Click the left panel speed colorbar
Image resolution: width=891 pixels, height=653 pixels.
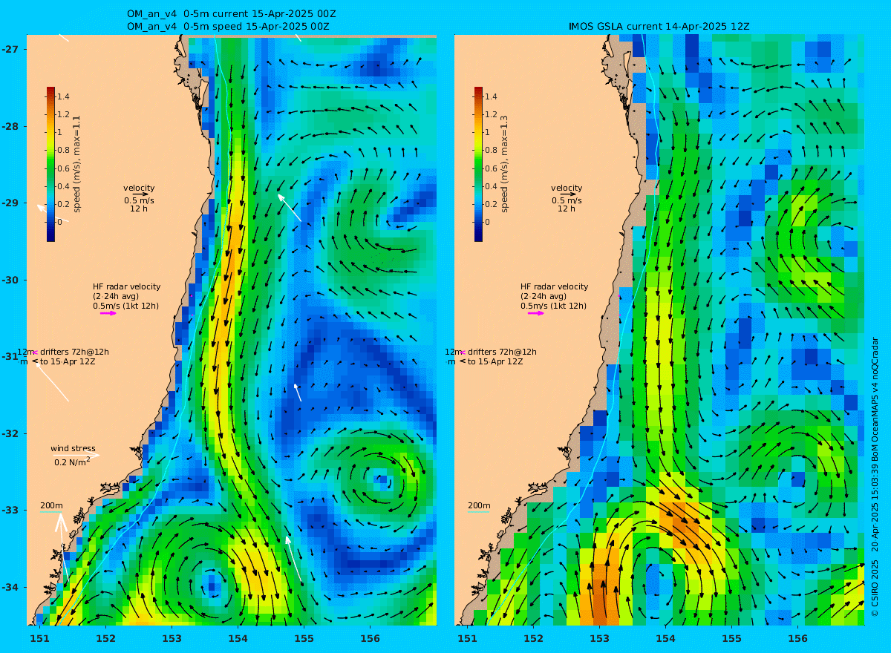(50, 164)
